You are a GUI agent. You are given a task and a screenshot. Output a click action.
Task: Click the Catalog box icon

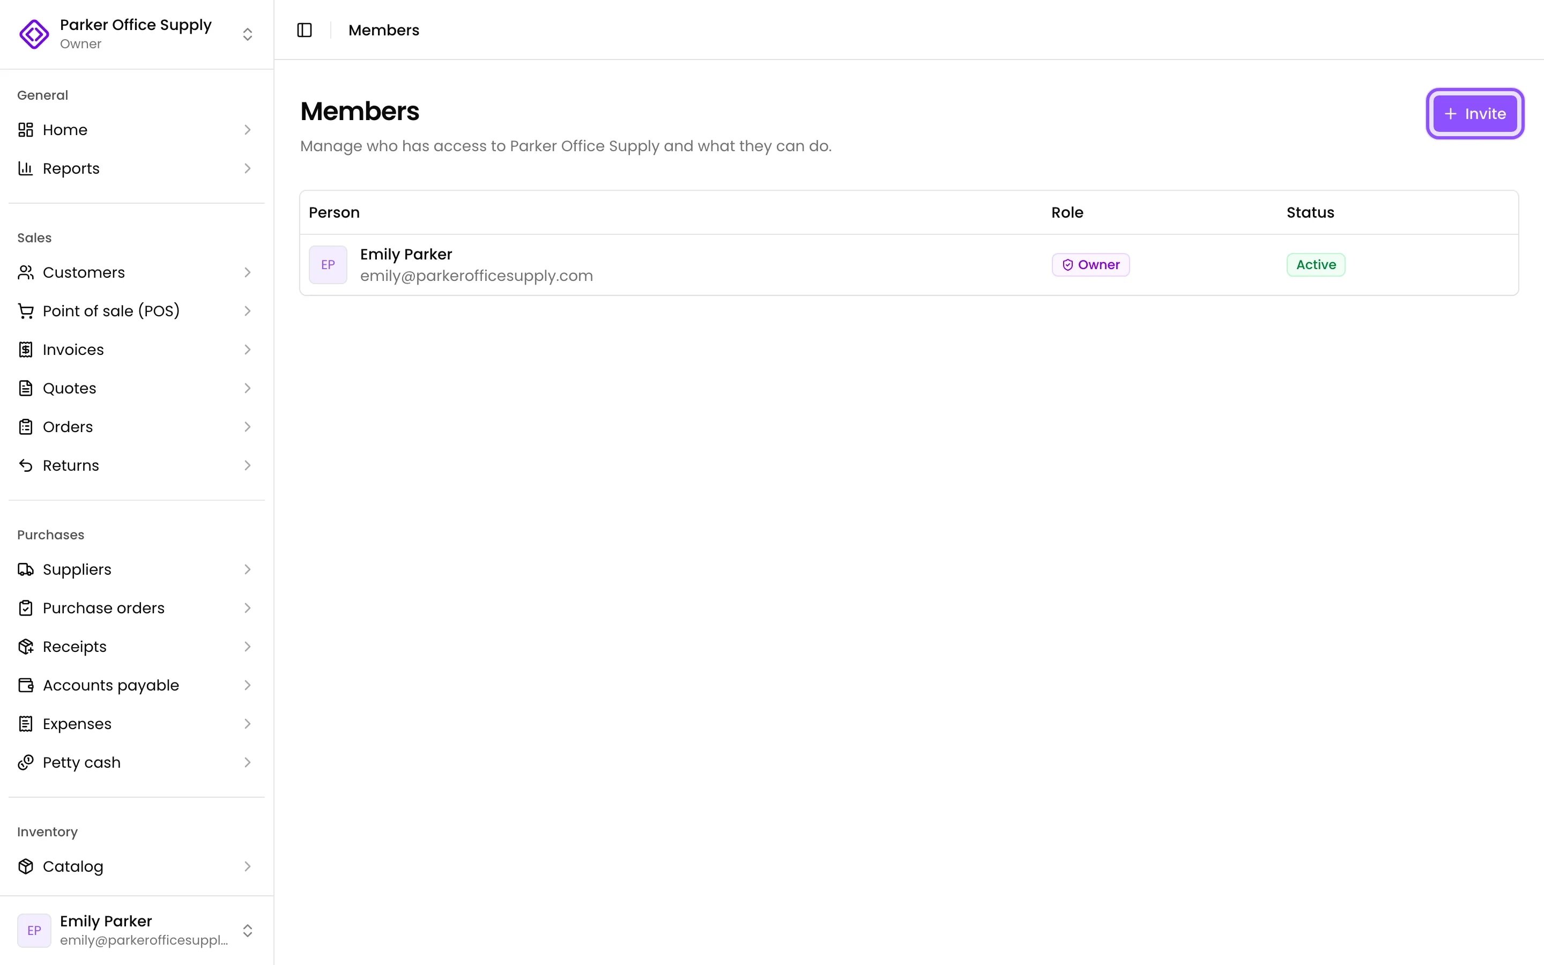coord(26,866)
